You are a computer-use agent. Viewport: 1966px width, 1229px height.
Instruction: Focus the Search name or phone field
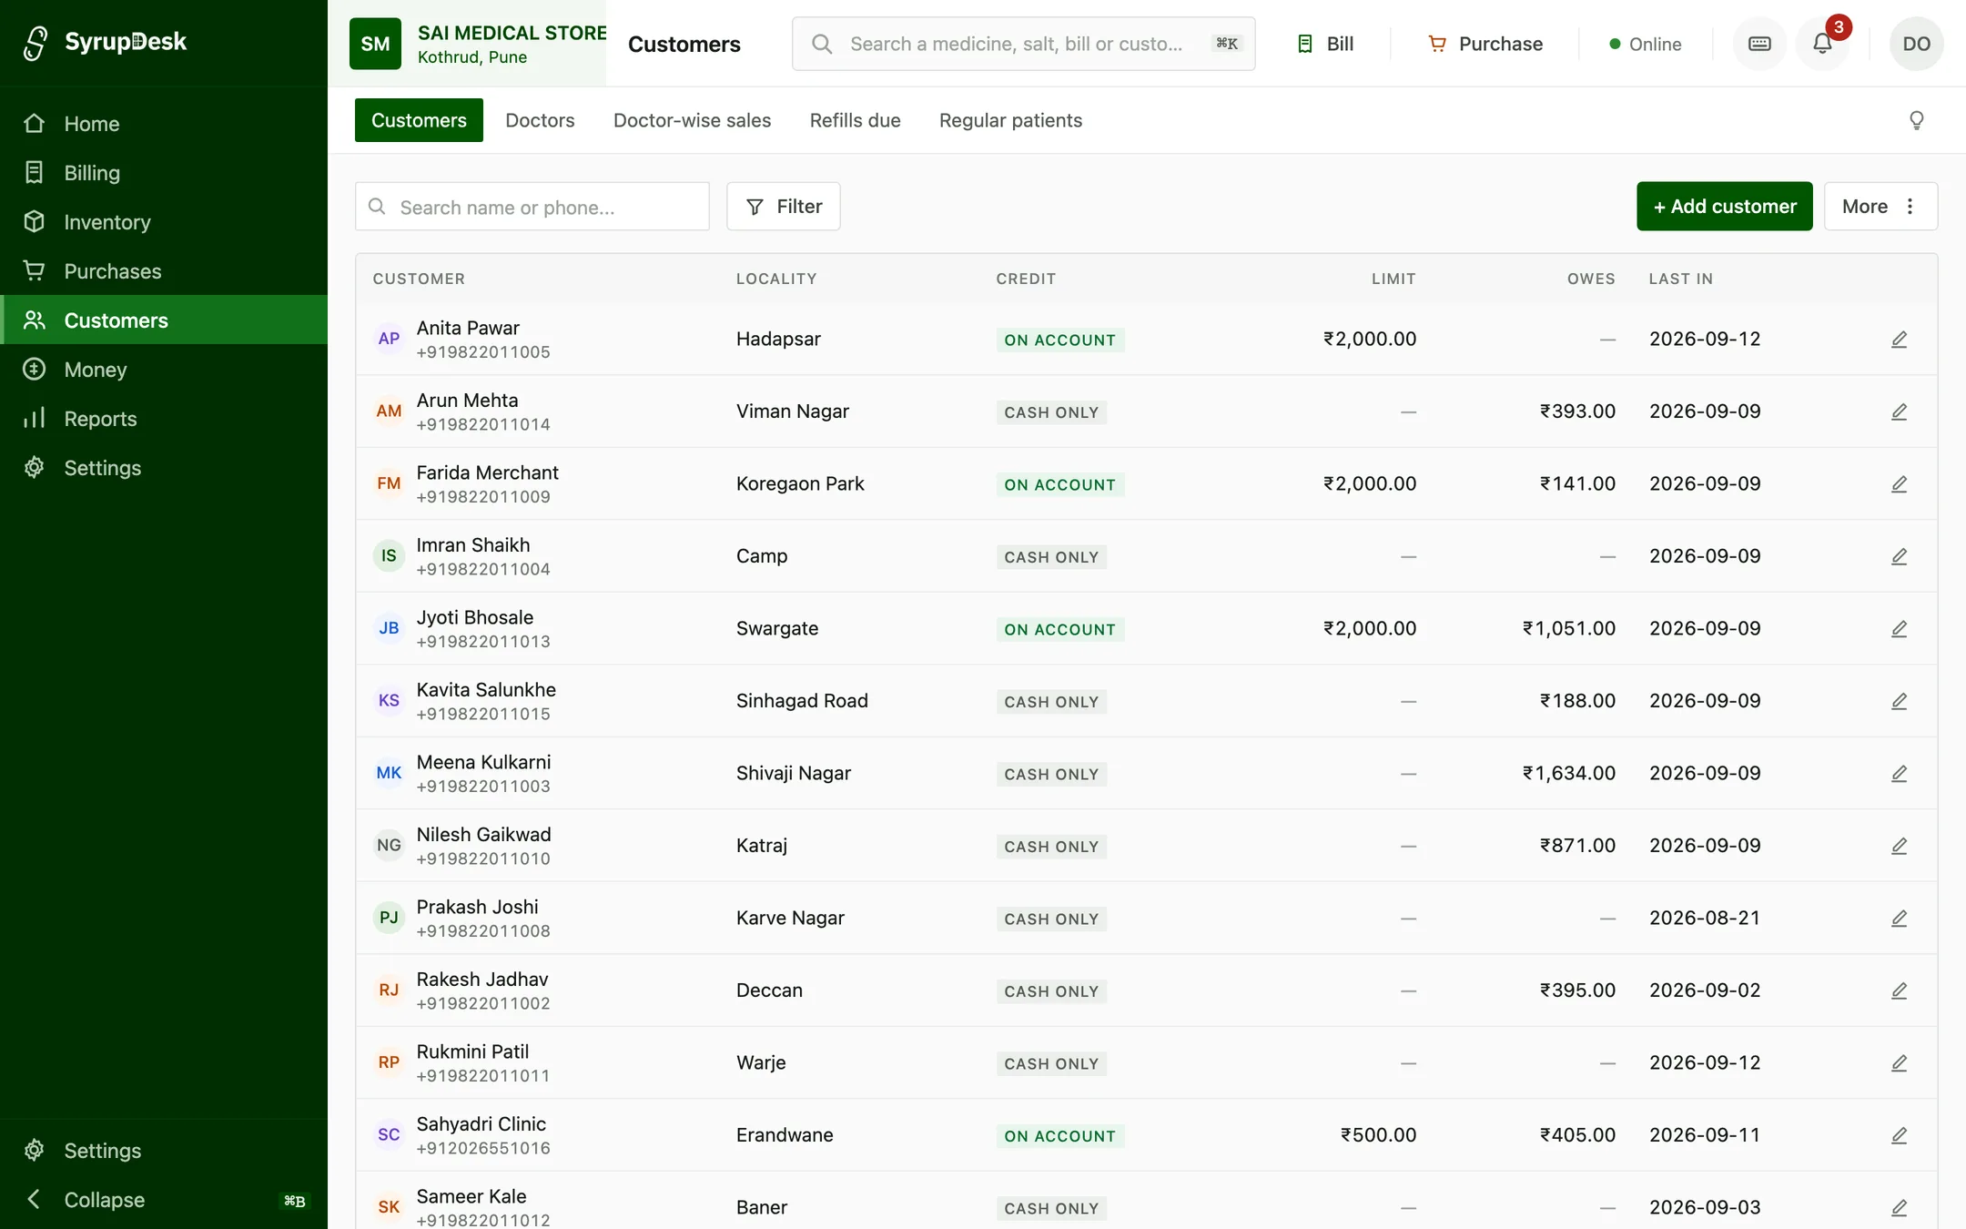(532, 207)
